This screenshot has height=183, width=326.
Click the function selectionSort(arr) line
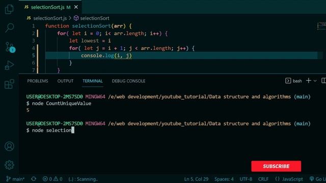click(88, 26)
